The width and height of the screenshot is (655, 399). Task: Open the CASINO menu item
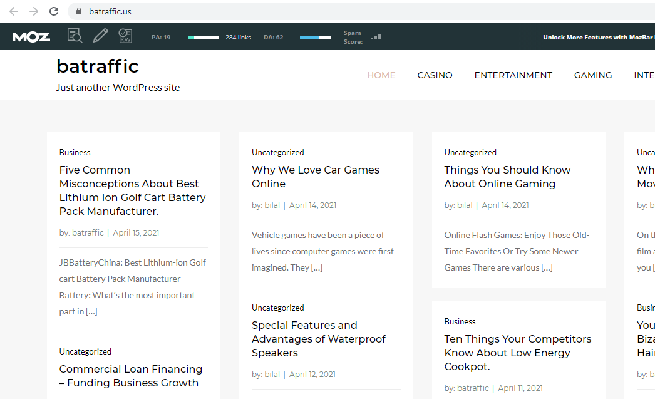(435, 75)
